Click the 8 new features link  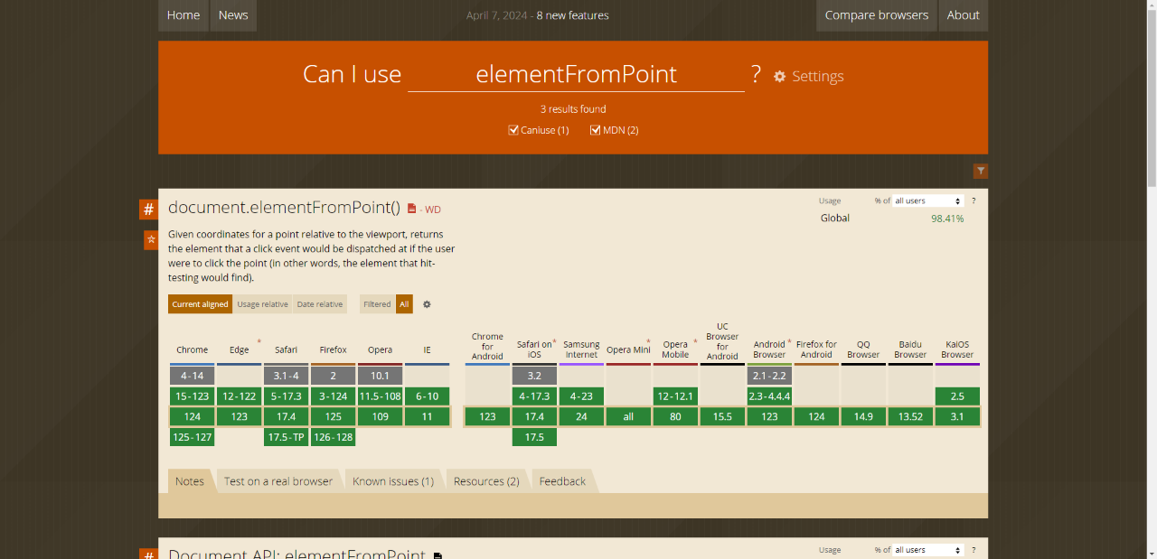point(572,15)
